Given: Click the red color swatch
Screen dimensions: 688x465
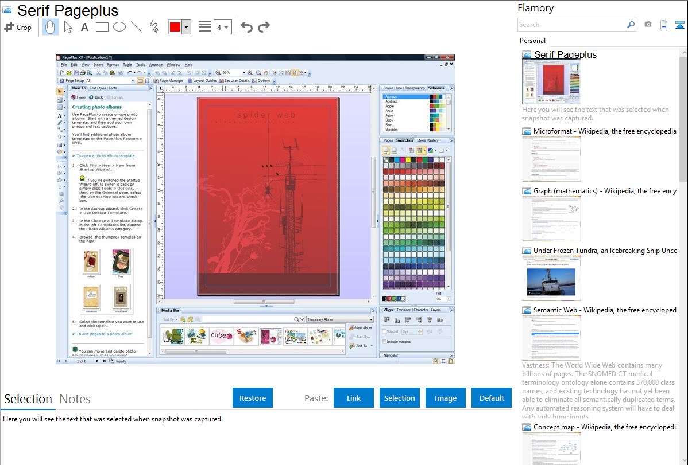Looking at the screenshot, I should tap(175, 27).
